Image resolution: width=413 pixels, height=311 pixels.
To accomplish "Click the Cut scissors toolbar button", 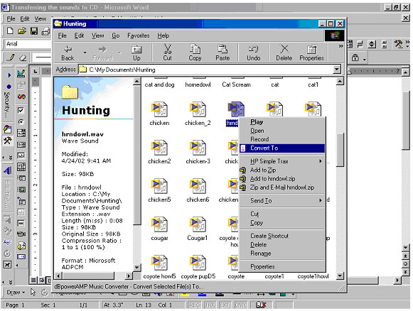I will coord(168,53).
